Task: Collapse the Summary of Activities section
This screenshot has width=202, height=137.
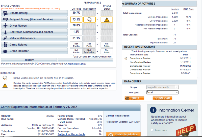Action: [123, 4]
